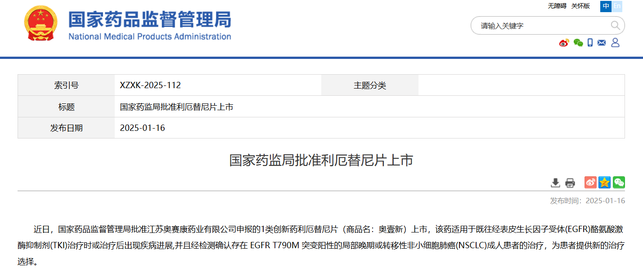Click the blue mobile phone icon

click(590, 43)
